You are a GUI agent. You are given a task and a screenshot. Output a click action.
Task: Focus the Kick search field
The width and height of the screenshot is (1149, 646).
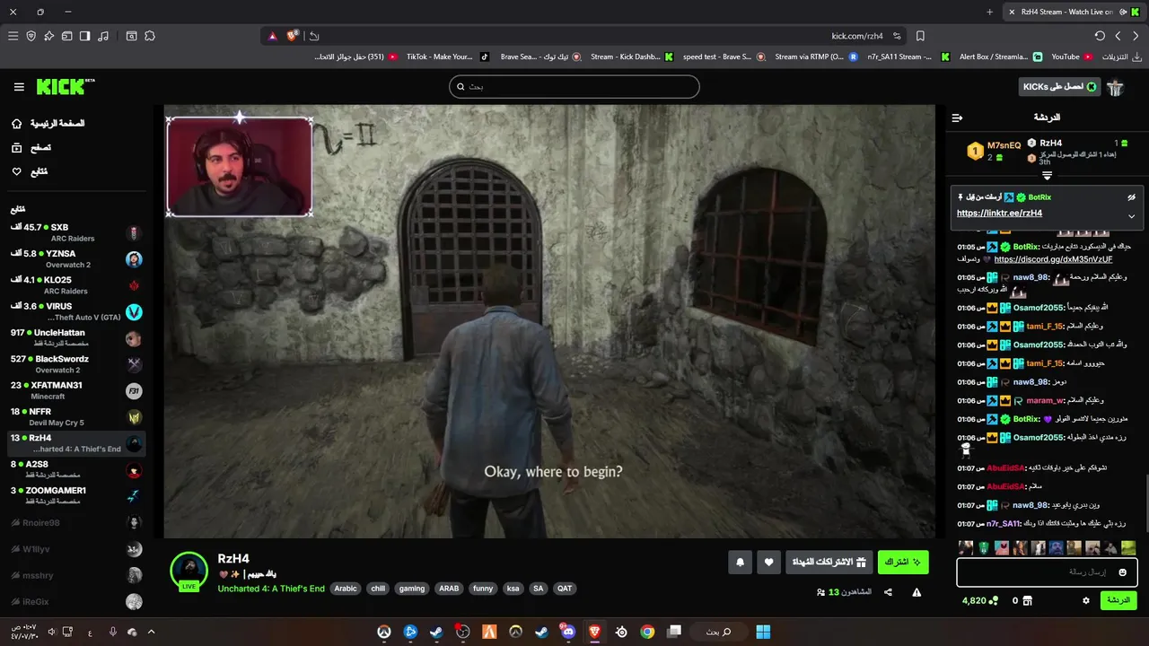(574, 87)
